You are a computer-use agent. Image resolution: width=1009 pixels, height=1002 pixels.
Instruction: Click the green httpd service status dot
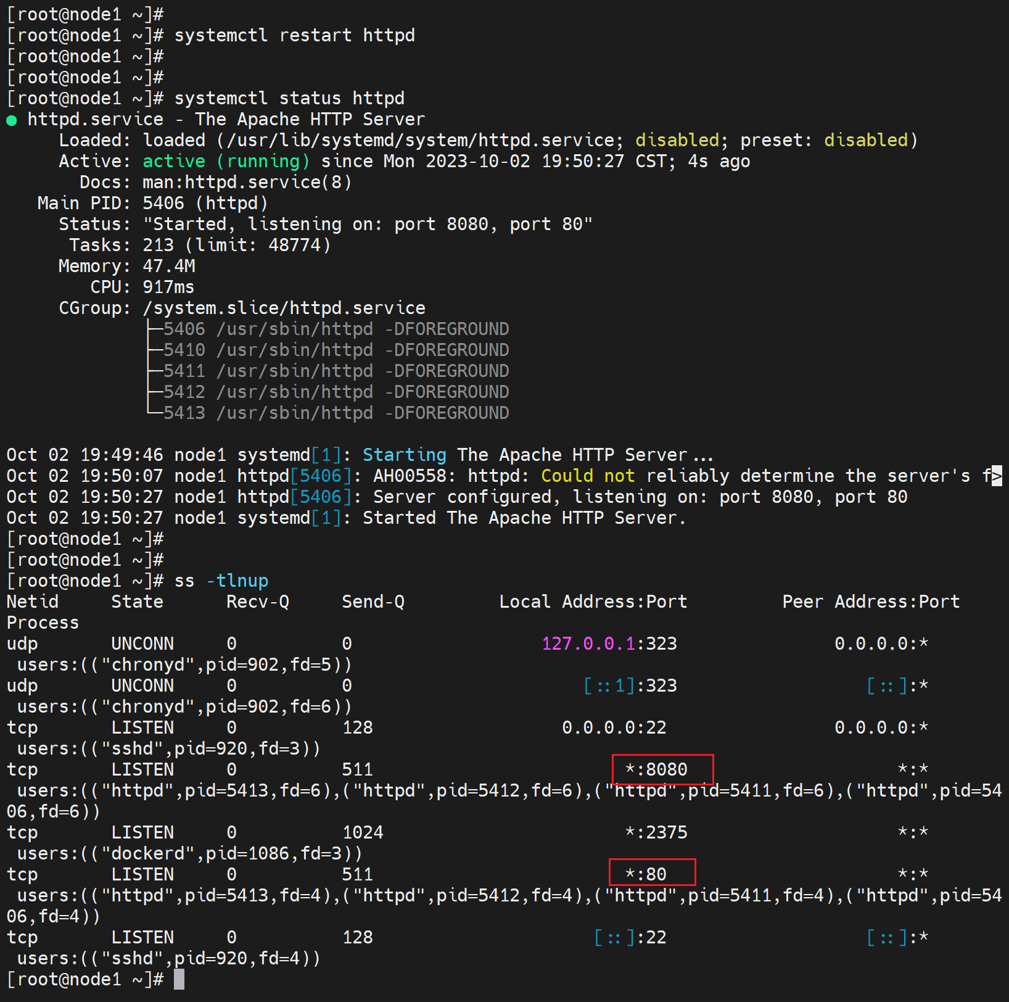point(12,120)
